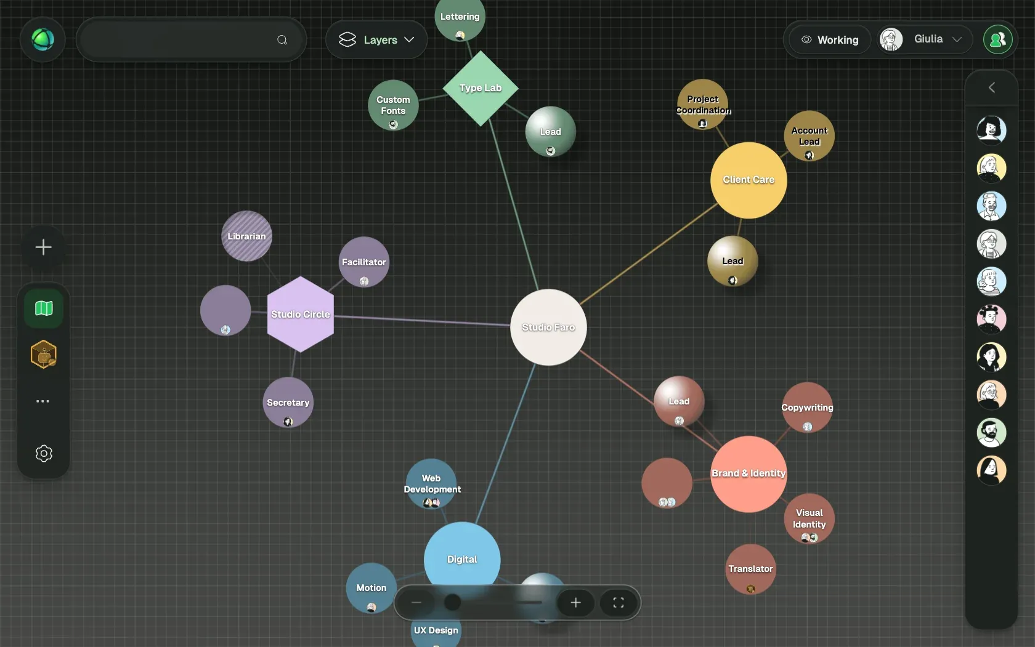Click the add plus button on left sidebar

(x=43, y=247)
